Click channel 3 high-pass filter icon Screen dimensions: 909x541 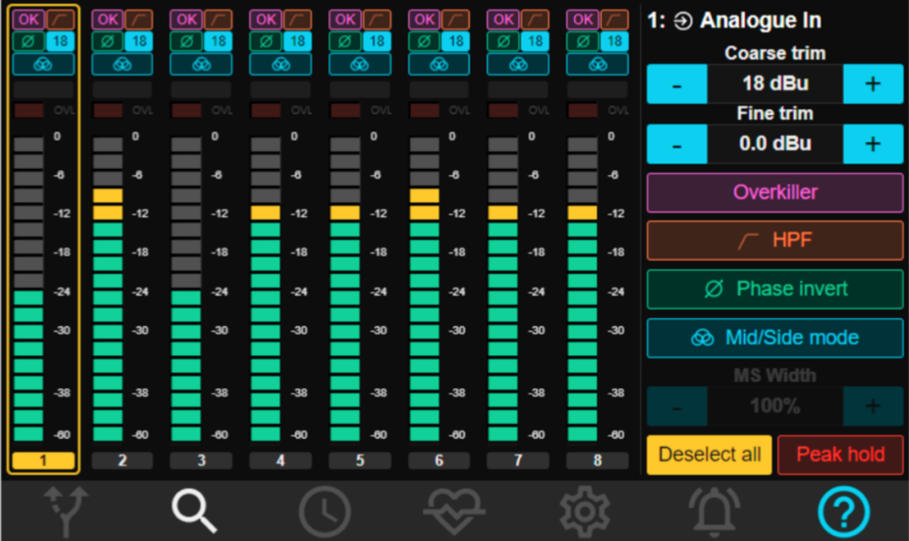tap(218, 20)
